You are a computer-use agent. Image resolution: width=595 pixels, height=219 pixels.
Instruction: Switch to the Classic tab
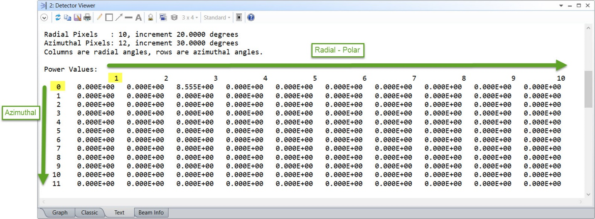[89, 212]
